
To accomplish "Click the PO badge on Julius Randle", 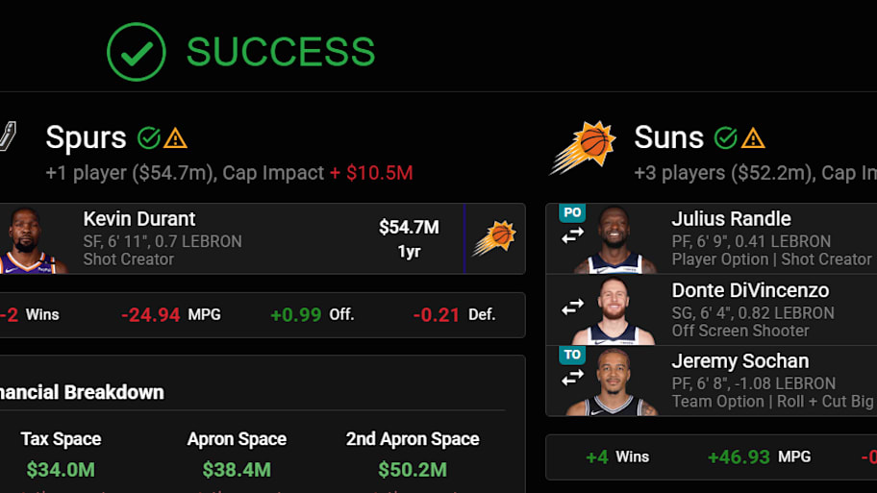I will tap(572, 213).
